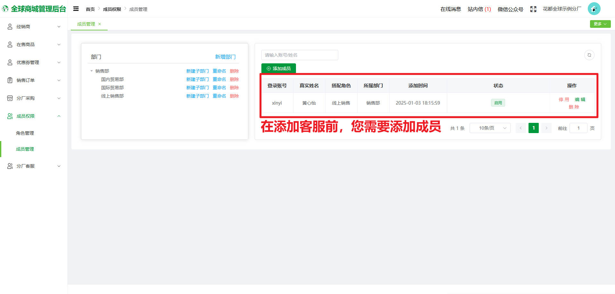
Task: Select 角色管理 in the sidebar
Action: (x=25, y=133)
